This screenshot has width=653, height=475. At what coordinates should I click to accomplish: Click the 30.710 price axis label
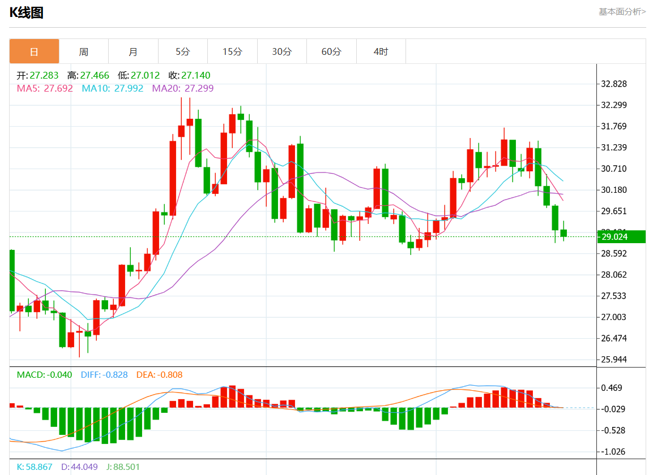click(x=614, y=169)
